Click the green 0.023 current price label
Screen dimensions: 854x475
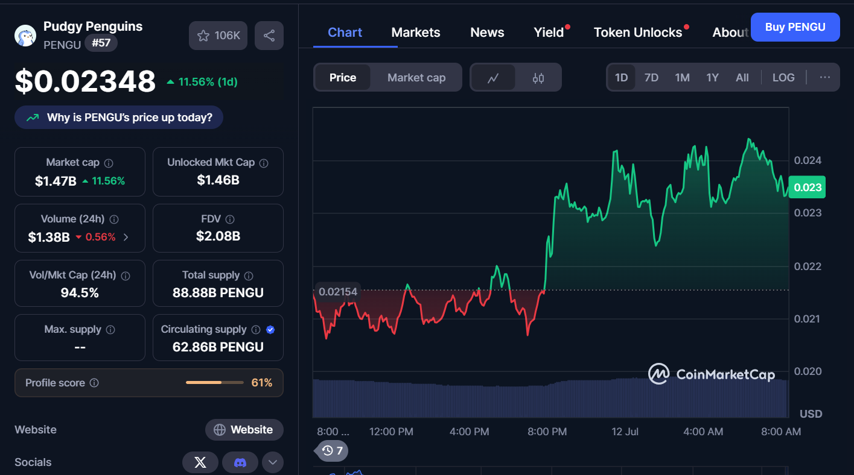[807, 187]
